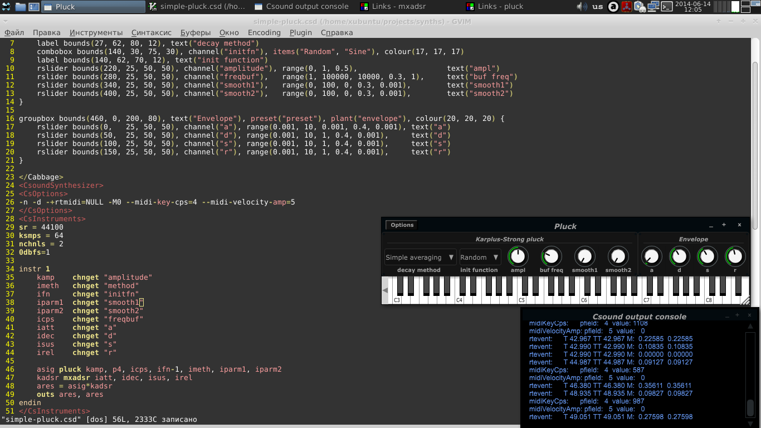
Task: Open the Файл menu in GVIM
Action: [14, 32]
